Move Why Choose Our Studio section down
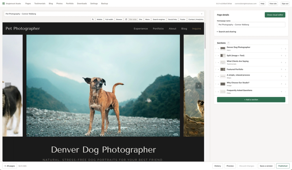The width and height of the screenshot is (292, 170). [x=285, y=84]
